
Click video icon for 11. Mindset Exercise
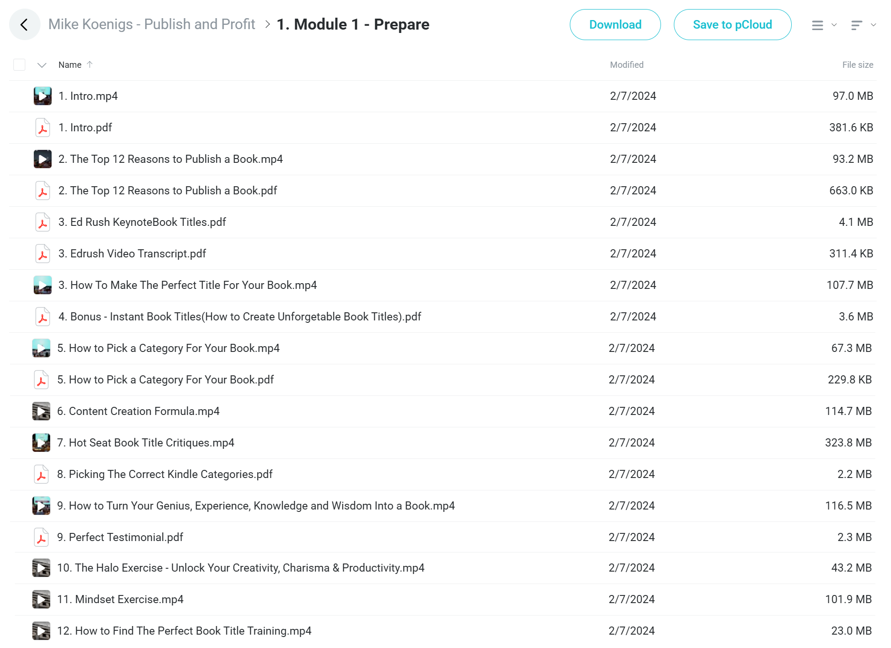(41, 599)
